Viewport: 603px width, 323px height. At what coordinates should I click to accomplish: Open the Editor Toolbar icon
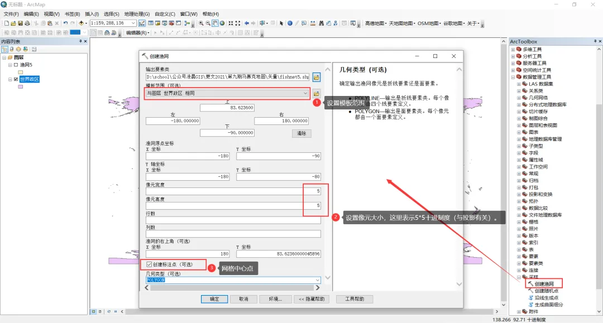pos(142,23)
